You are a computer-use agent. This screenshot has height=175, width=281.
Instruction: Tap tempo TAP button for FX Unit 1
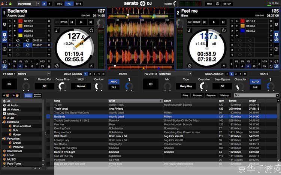tap(114, 87)
